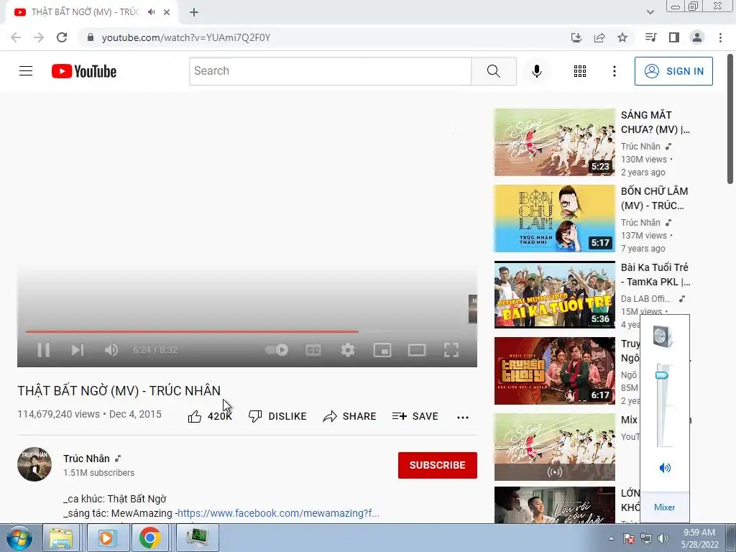Open the Trúc Nhân channel name link
This screenshot has width=736, height=552.
point(86,459)
